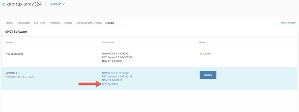Click the Version column header
Screen dimensions: 299x112
point(9,42)
